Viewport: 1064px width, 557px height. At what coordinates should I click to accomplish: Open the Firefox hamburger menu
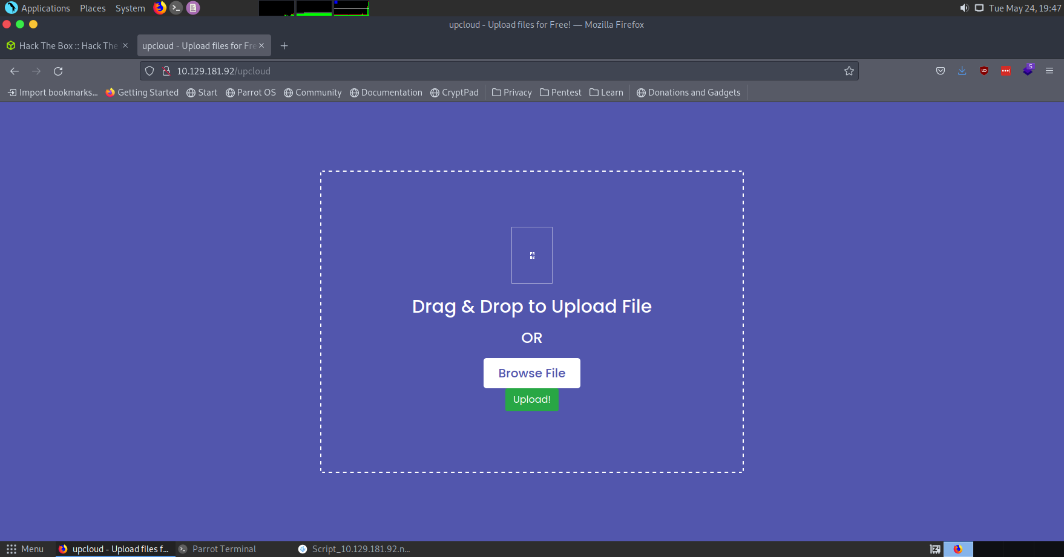click(1049, 71)
